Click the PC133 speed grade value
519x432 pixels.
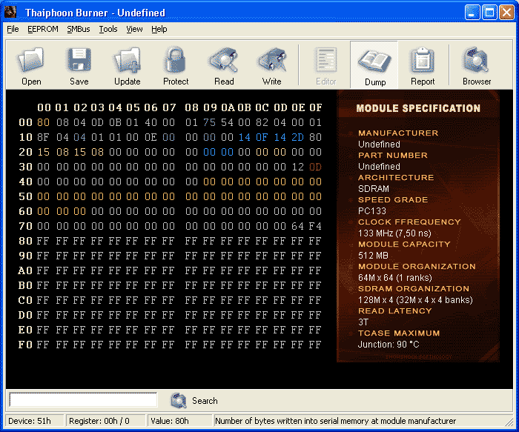(x=372, y=210)
